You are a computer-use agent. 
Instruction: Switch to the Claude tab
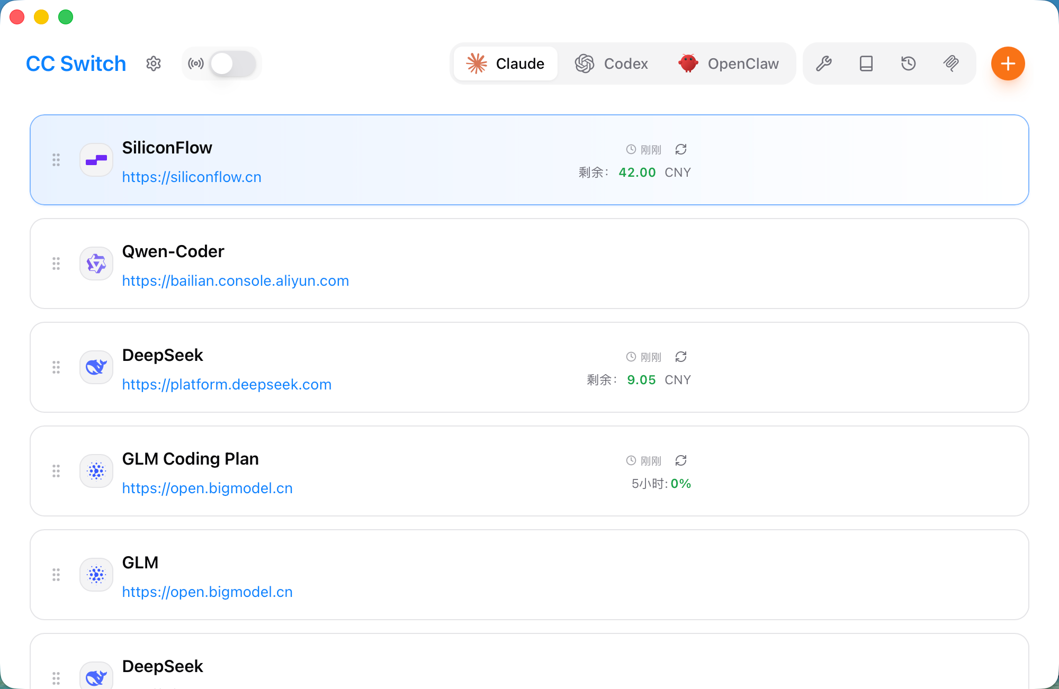(x=506, y=64)
